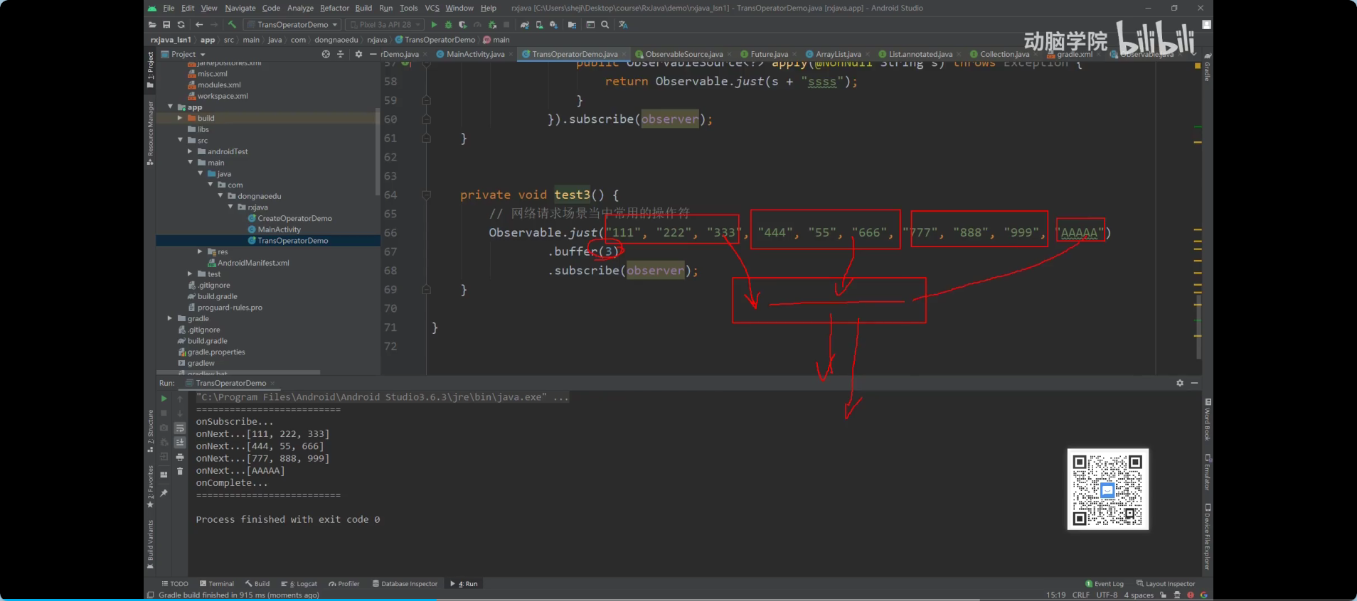The image size is (1357, 601).
Task: Show more editor tabs dropdown arrow
Action: (1193, 54)
